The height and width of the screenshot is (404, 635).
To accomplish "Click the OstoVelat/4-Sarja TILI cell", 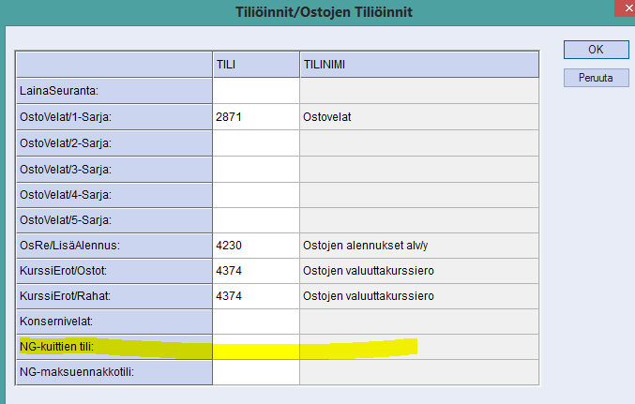I will [x=255, y=194].
